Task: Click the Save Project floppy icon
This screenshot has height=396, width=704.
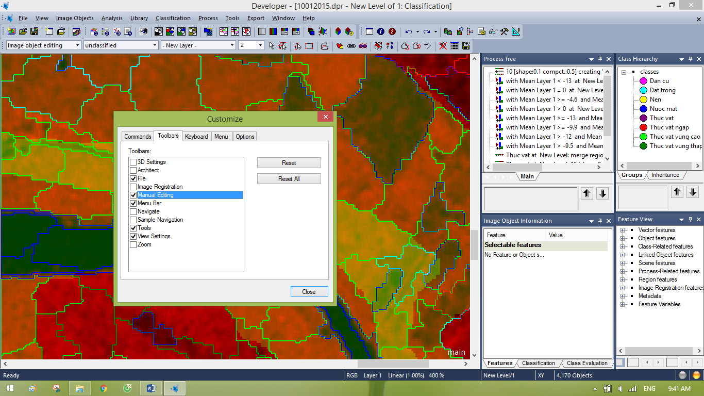Action: [35, 31]
